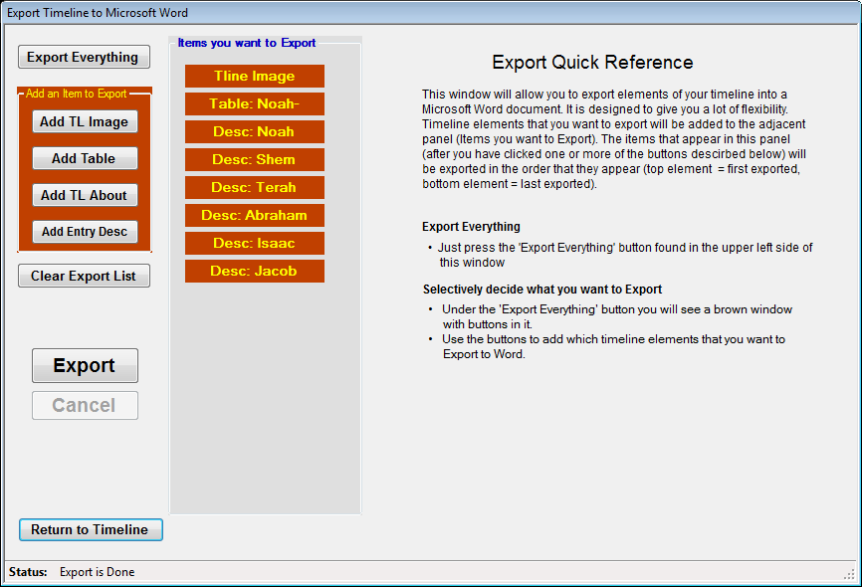Screen dimensions: 862x587
Task: Return to Timeline
Action: click(x=91, y=529)
